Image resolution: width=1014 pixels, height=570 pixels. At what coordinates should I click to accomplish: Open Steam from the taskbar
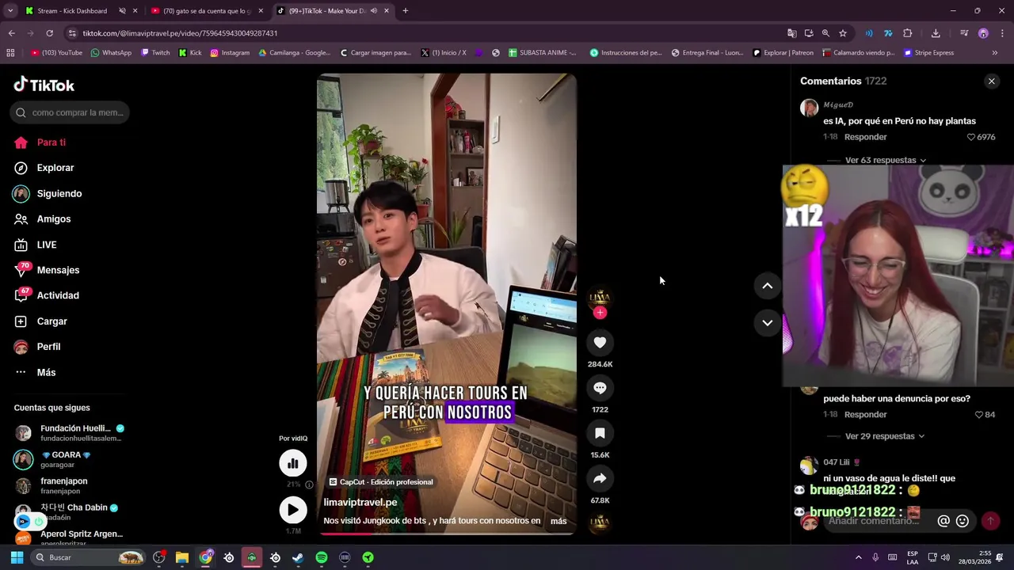click(x=298, y=557)
